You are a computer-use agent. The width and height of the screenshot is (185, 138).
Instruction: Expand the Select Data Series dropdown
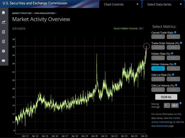tap(164, 4)
